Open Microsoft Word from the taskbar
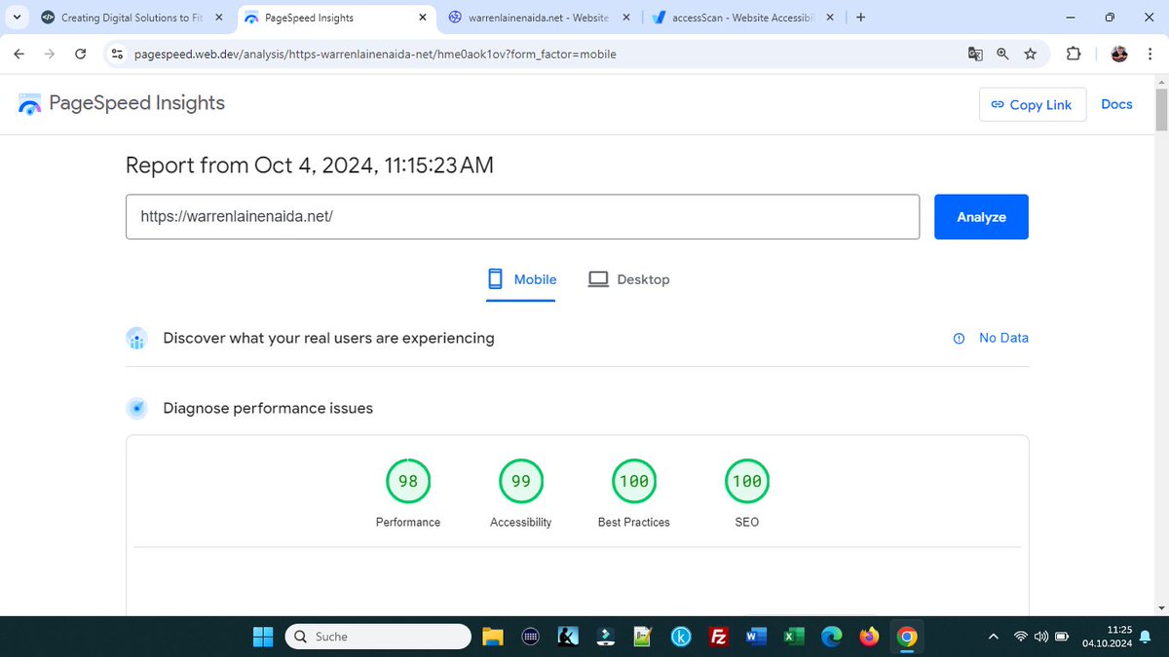 [x=756, y=636]
